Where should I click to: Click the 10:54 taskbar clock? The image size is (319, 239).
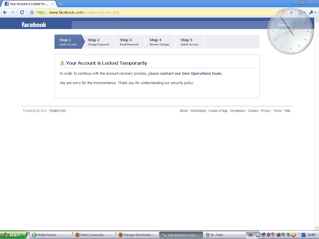coord(311,235)
